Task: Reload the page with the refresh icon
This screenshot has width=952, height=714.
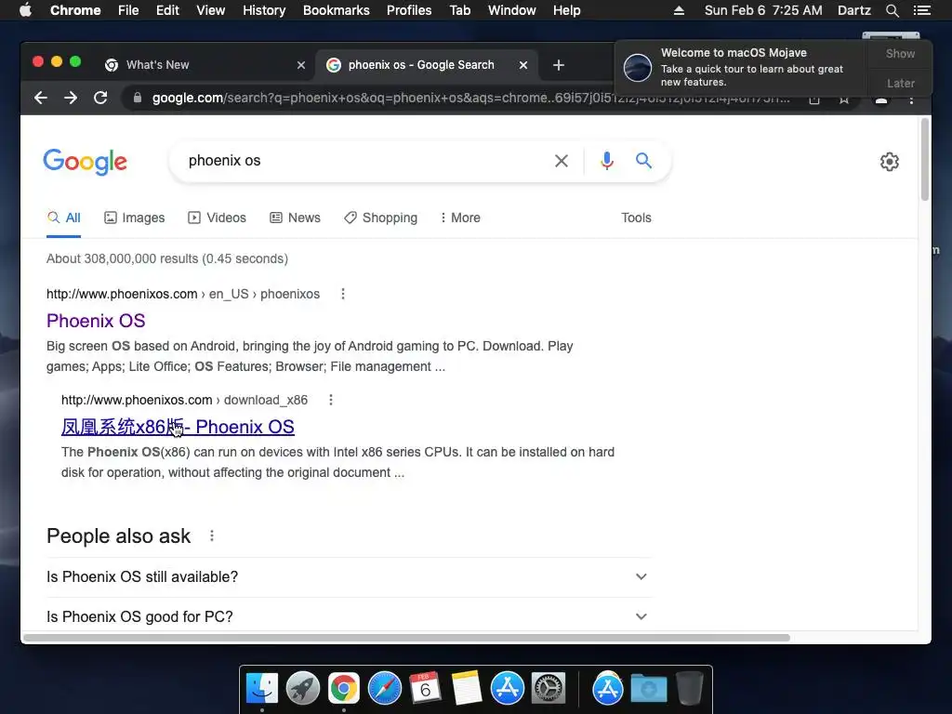Action: 100,98
